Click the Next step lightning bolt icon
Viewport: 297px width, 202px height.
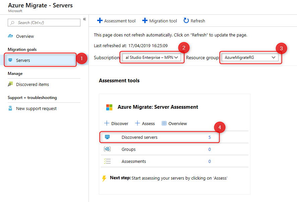(x=104, y=179)
